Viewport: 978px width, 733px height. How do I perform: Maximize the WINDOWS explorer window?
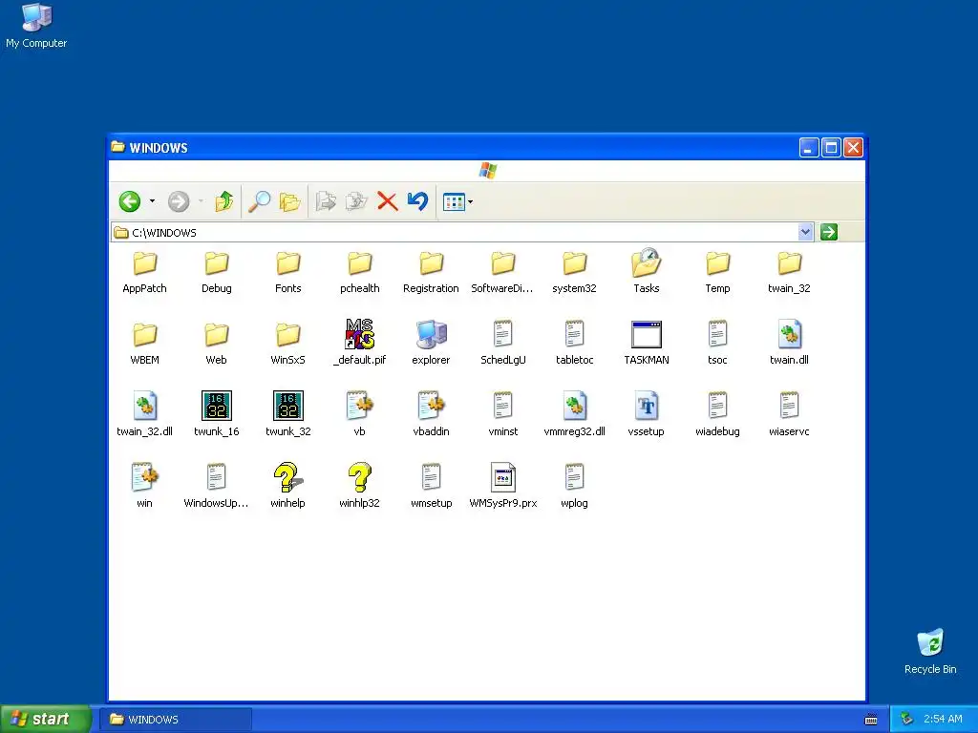point(831,148)
